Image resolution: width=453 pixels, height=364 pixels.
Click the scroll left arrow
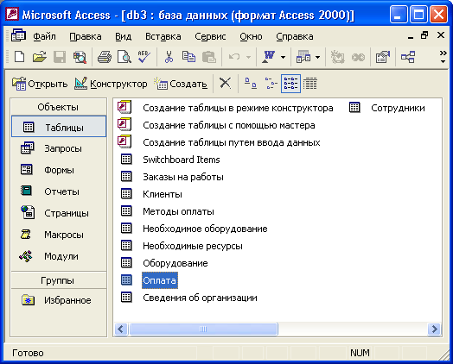coord(121,329)
